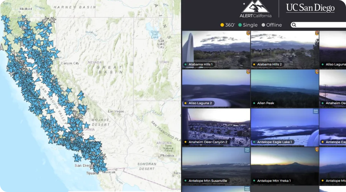
Task: Click badge on Antelope Mtn Yreka 1 thumbnail
Action: point(317,149)
